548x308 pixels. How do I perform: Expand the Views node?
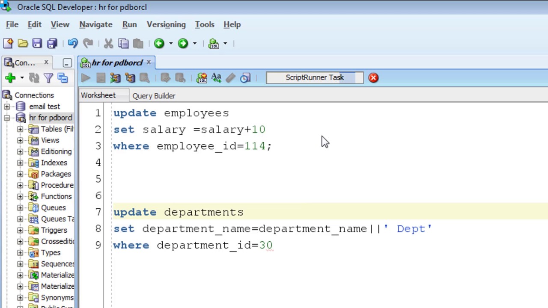coord(20,140)
